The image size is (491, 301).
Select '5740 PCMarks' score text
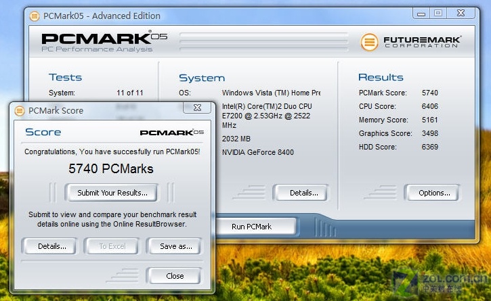111,169
